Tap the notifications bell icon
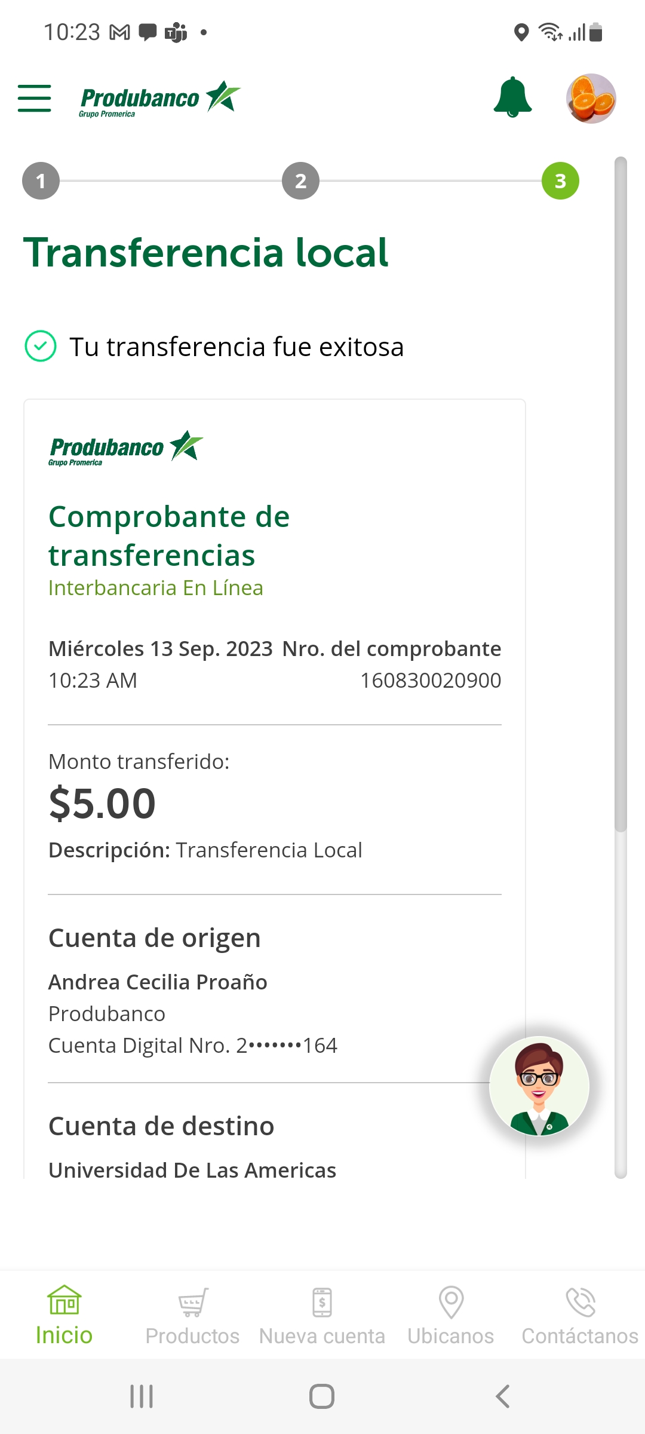 tap(512, 97)
